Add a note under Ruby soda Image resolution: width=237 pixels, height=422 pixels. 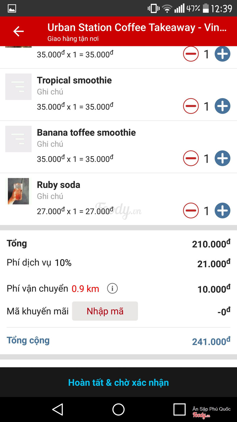tap(50, 196)
